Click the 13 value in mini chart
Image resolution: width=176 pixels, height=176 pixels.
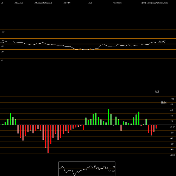coord(113,171)
